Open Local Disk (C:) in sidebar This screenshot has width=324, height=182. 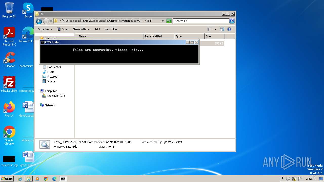pyautogui.click(x=54, y=96)
